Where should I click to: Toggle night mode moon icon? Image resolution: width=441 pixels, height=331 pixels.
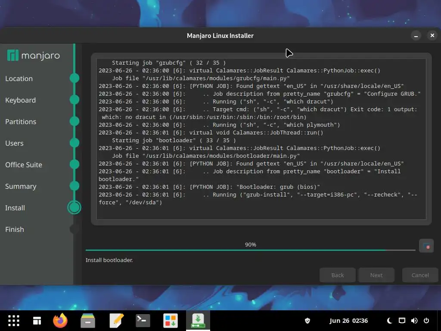coord(389,321)
